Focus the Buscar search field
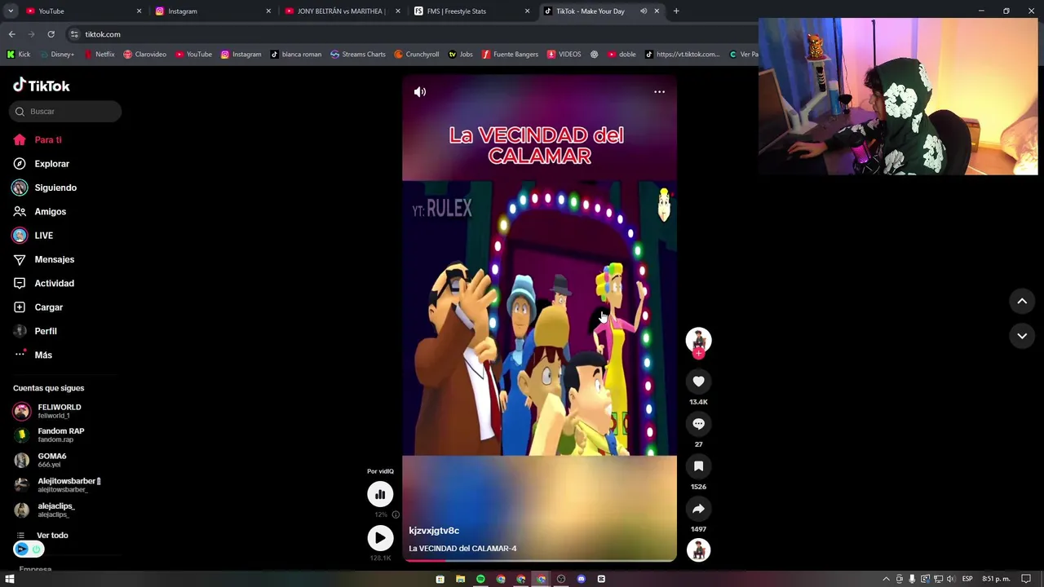 point(65,112)
